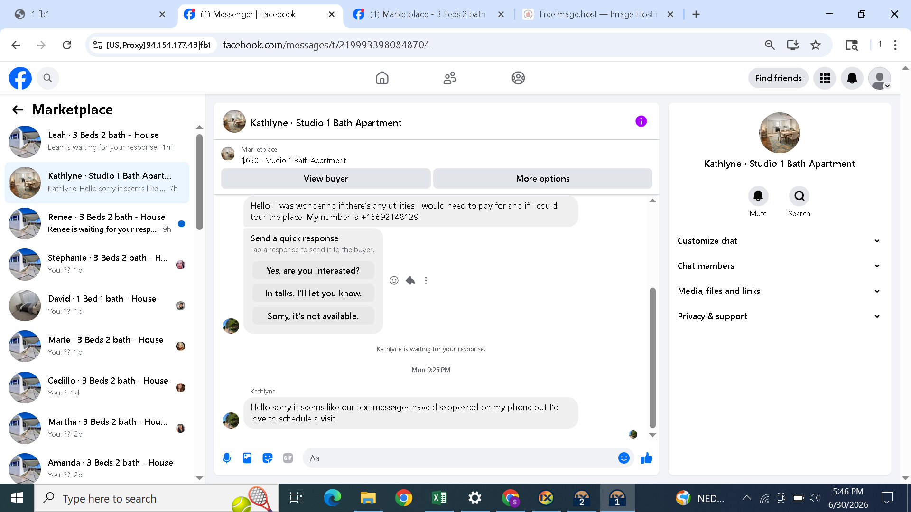This screenshot has height=512, width=911.
Task: Click the Find friends button
Action: 778,78
